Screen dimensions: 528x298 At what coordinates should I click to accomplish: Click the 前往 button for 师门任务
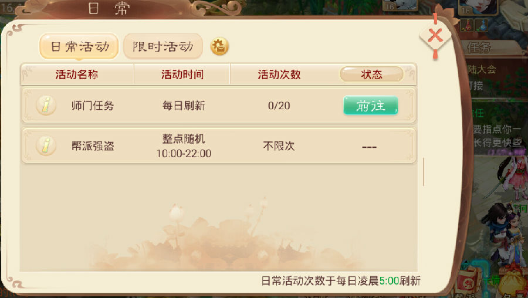tap(370, 106)
